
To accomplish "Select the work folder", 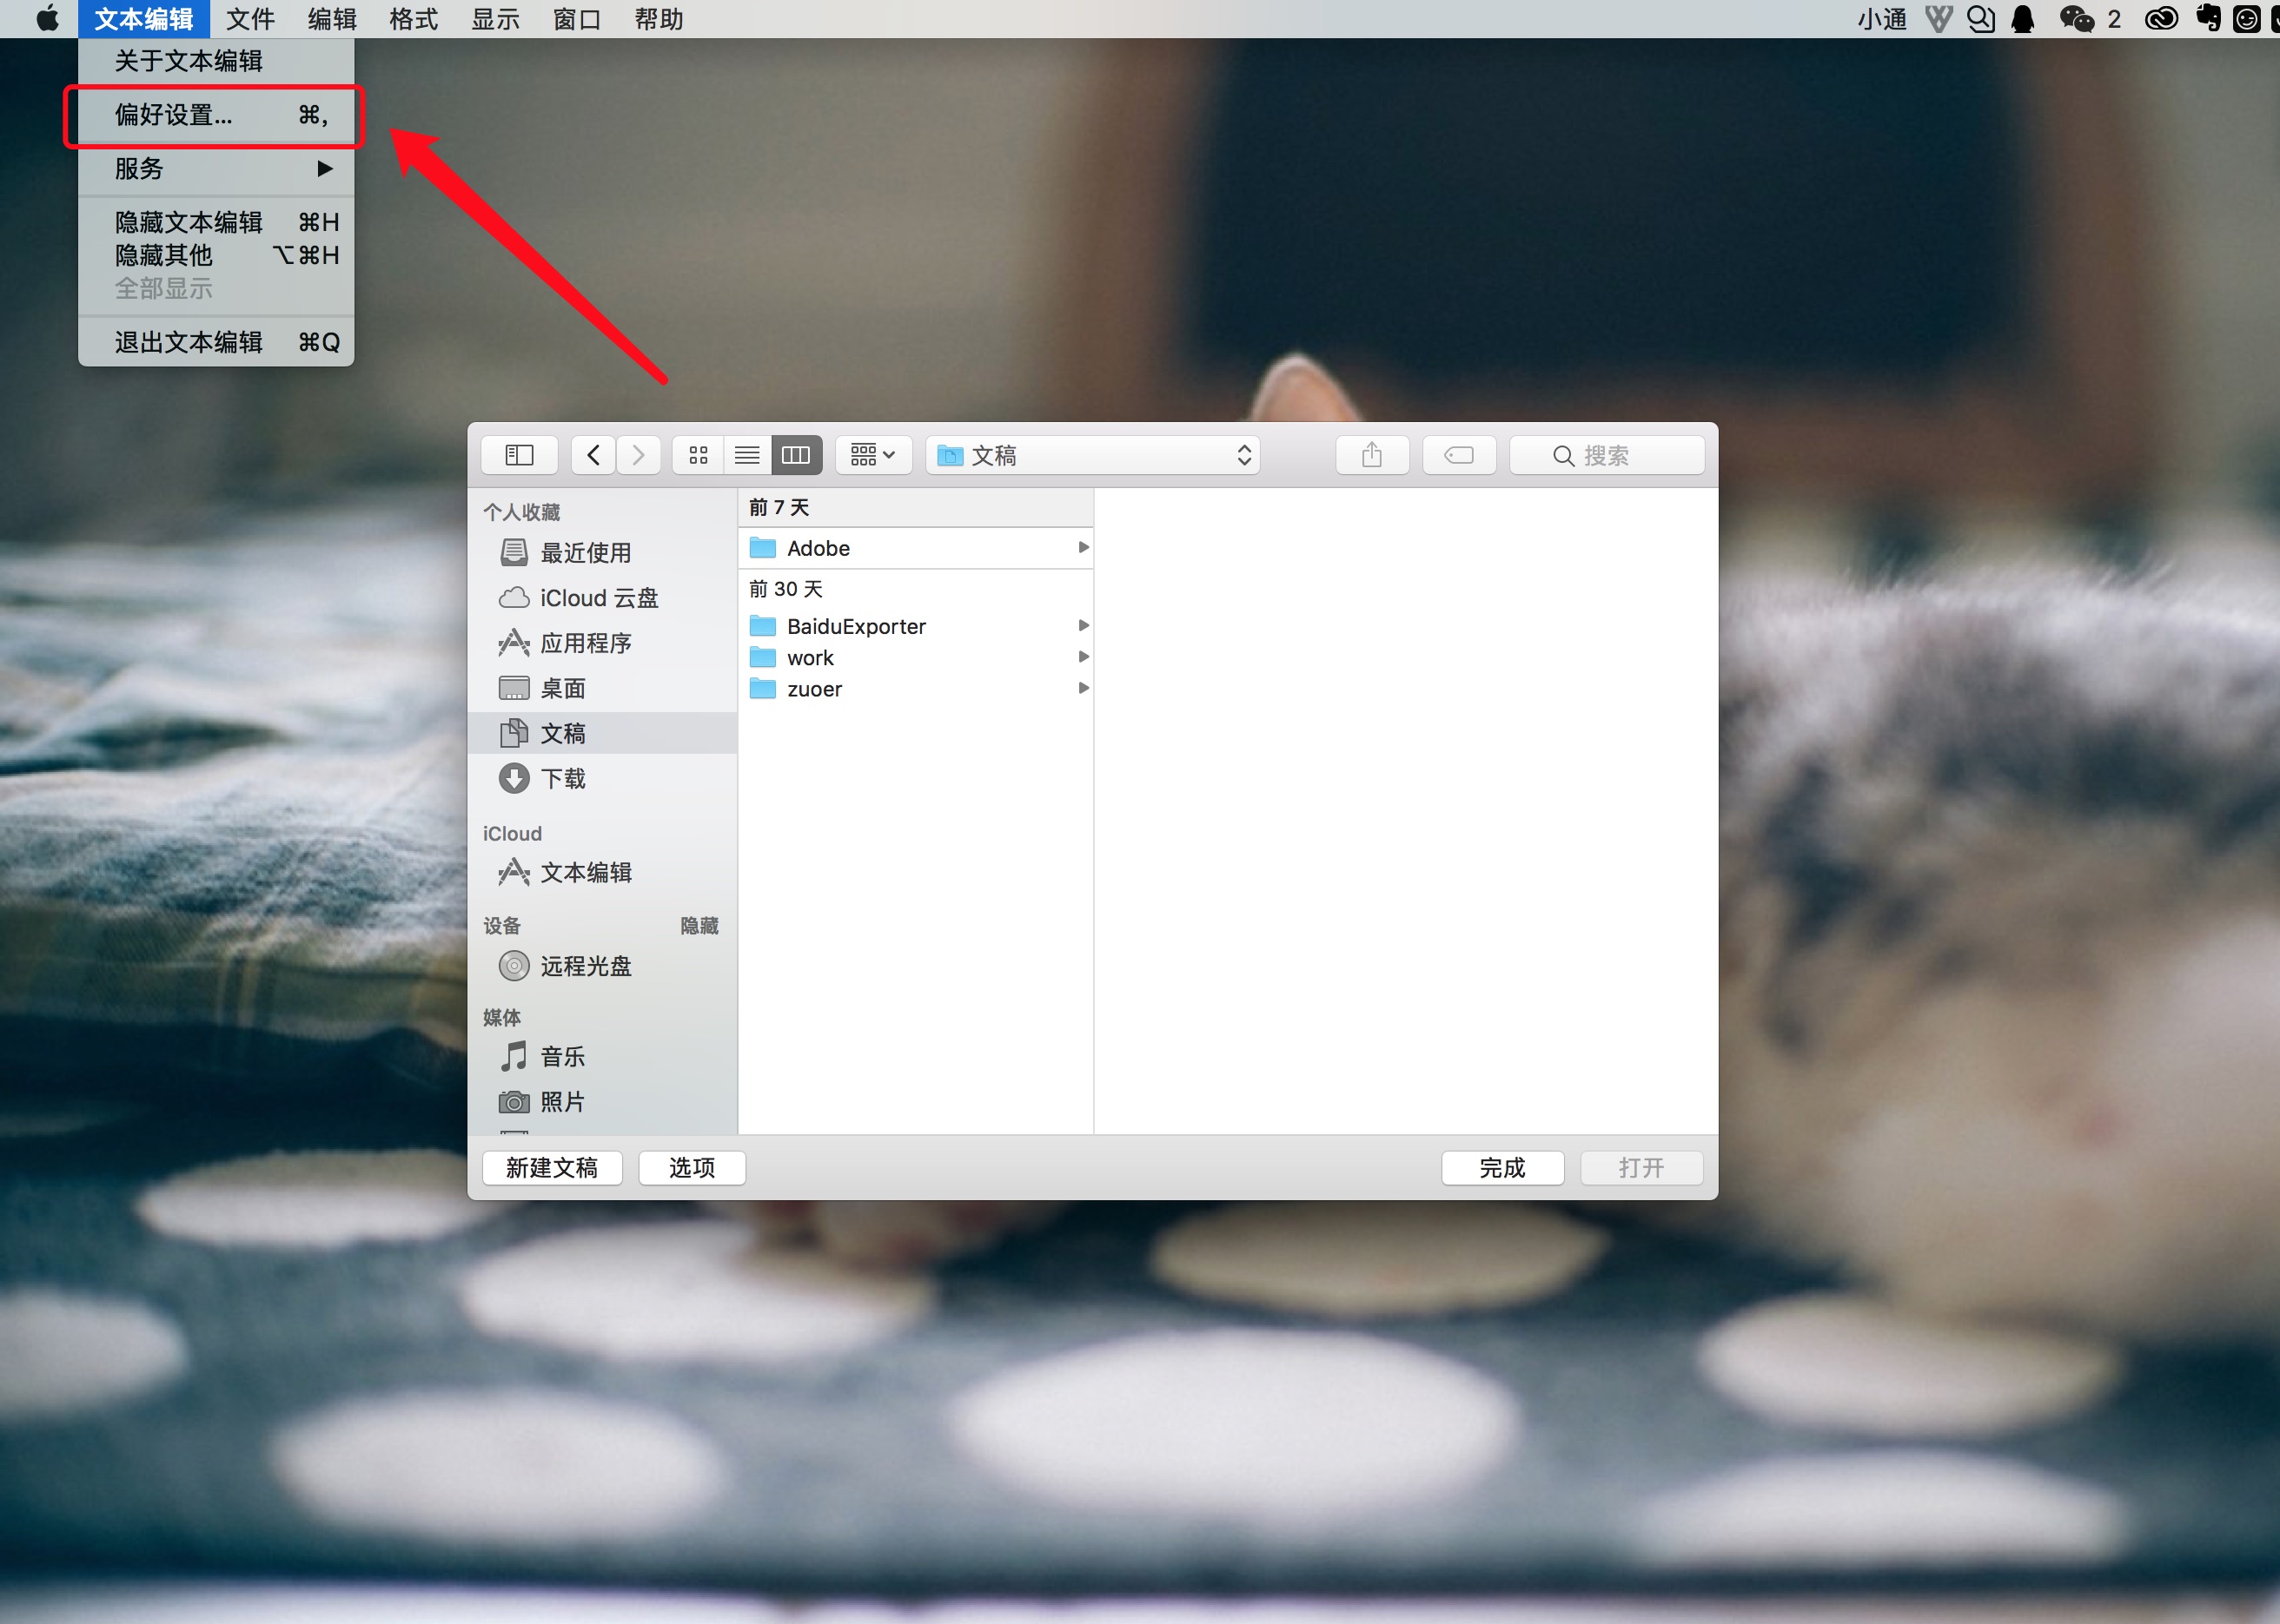I will (x=916, y=658).
